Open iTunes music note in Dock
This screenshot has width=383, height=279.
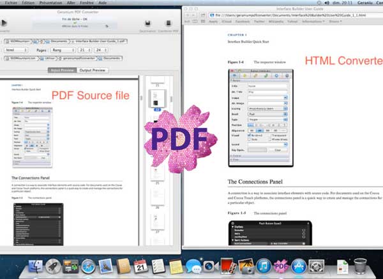[x=264, y=266]
